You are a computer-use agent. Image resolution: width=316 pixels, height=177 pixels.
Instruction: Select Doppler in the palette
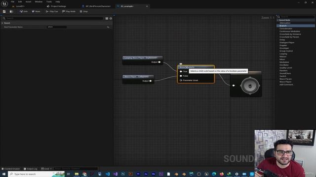(x=283, y=45)
